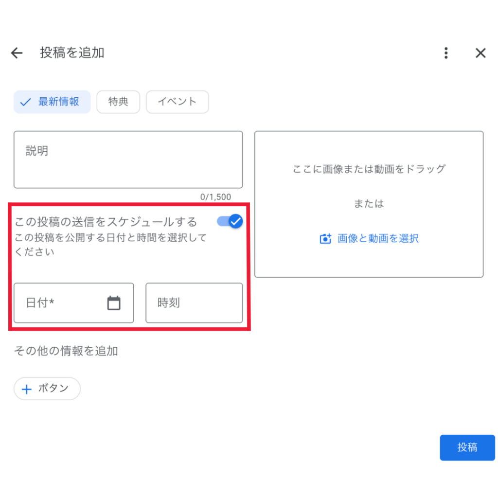Disable the schedule post toggle switch
This screenshot has width=498, height=498.
click(230, 222)
